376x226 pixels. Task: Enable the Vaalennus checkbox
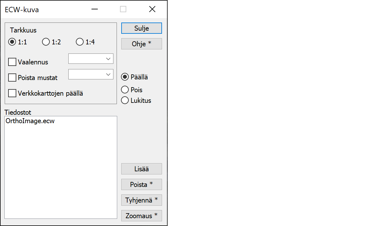coord(12,62)
